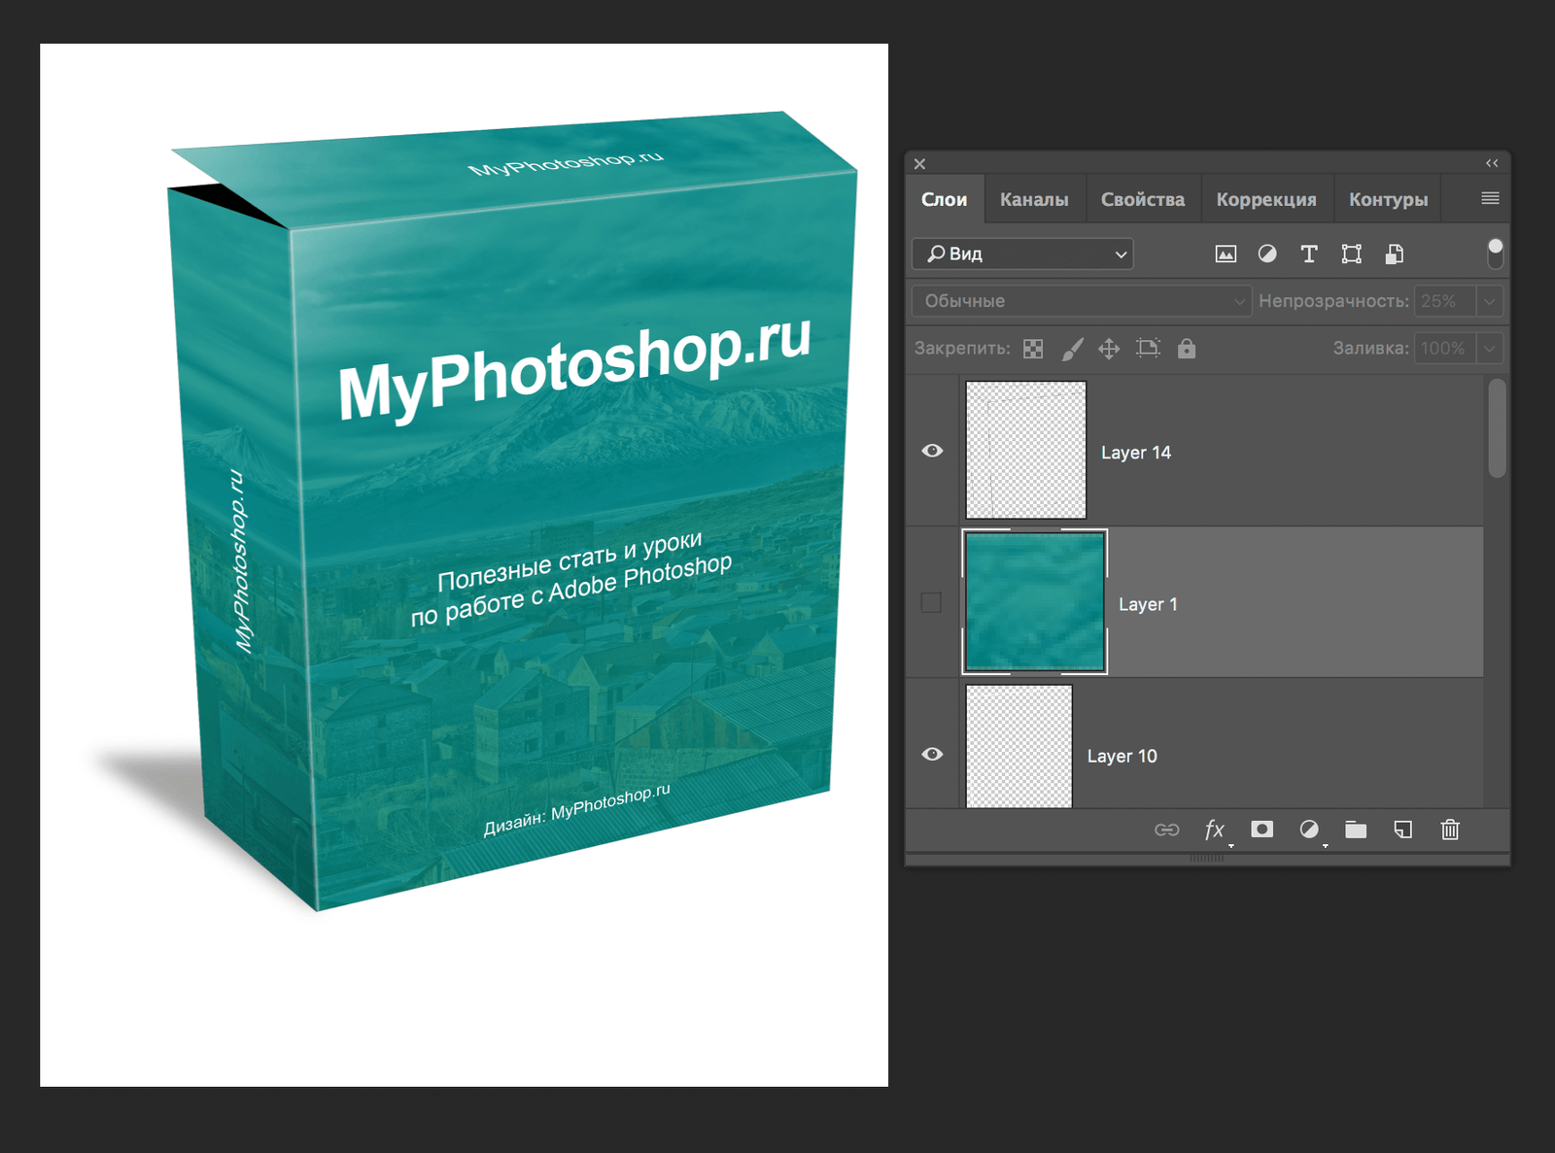Open the Контуры tab
Screen dimensions: 1555x1153
click(x=1387, y=200)
